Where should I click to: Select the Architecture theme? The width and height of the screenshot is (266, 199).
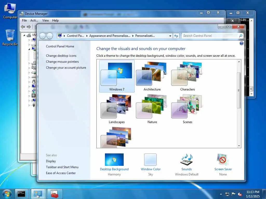(152, 76)
